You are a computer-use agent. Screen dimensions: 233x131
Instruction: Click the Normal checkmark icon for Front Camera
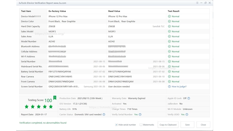pos(169,82)
